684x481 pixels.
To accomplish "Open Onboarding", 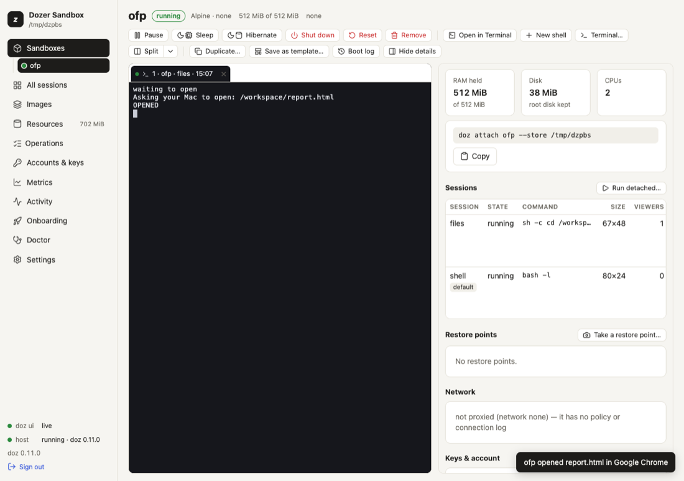I will tap(58, 221).
